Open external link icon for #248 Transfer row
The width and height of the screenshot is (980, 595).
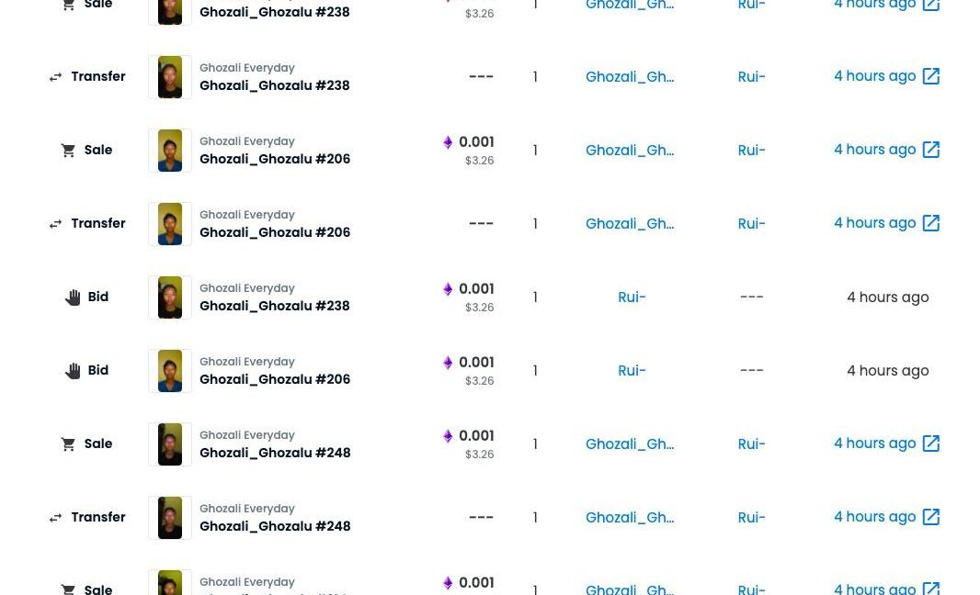930,517
